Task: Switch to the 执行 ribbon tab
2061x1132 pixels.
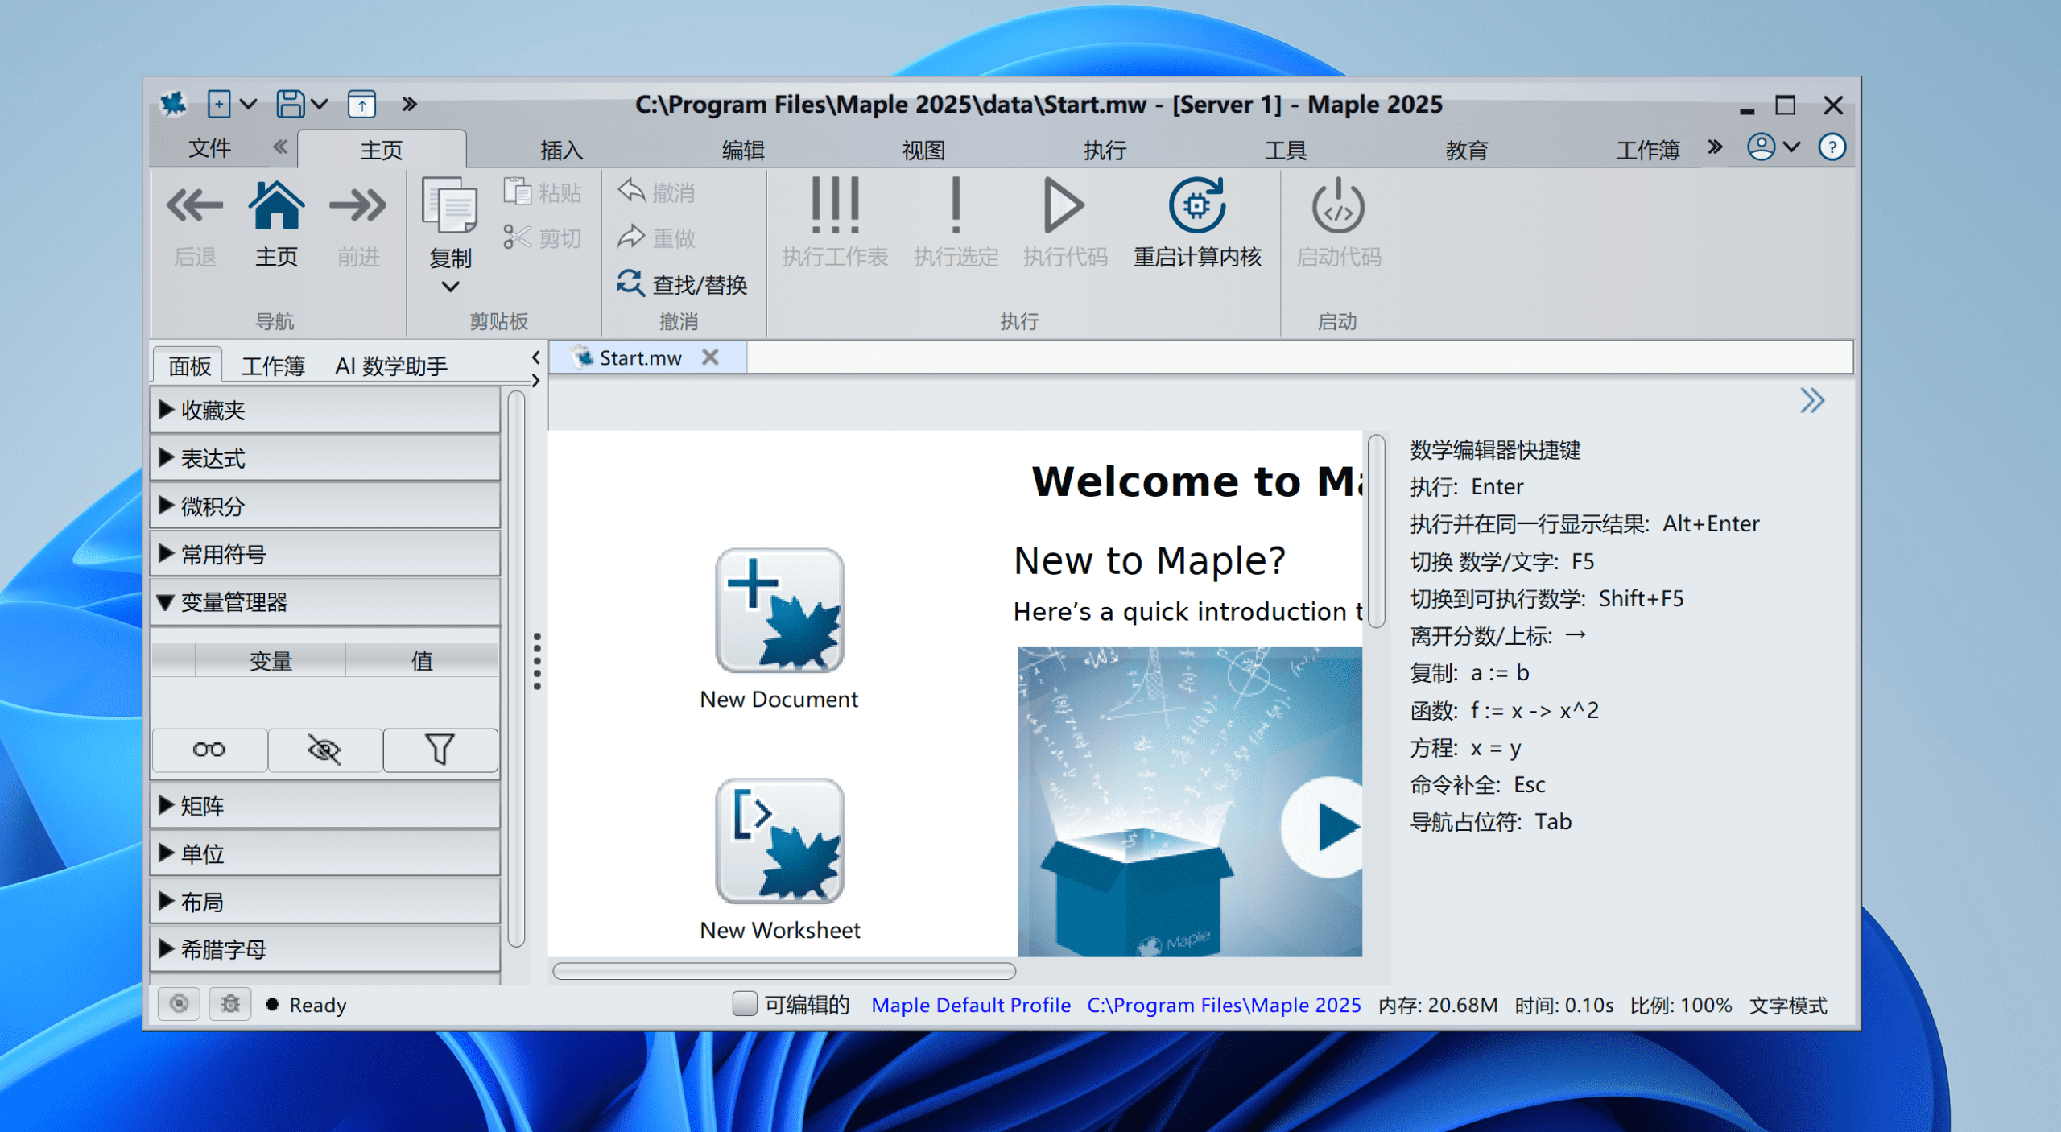Action: click(x=1105, y=150)
